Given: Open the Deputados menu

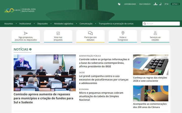Looking at the screenshot, I should coord(42,24).
